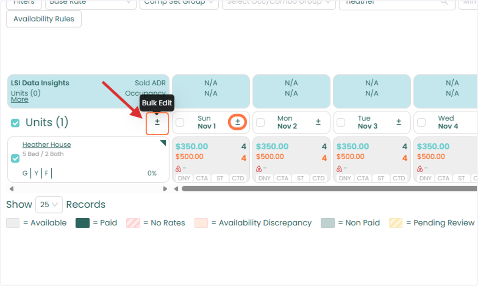Image resolution: width=478 pixels, height=286 pixels.
Task: Click ST tag on Tue Nov 3
Action: point(381,178)
